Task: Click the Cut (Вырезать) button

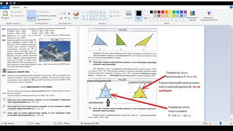Action: point(16,12)
